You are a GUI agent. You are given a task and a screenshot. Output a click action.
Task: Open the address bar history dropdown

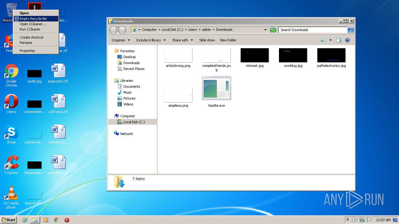point(265,30)
